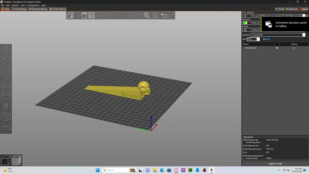Viewport: 309px width, 174px height.
Task: Switch to the Printer Settings tab
Action: (58, 9)
